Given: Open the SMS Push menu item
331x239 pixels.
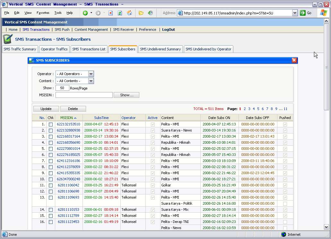Looking at the screenshot, I should (x=62, y=30).
